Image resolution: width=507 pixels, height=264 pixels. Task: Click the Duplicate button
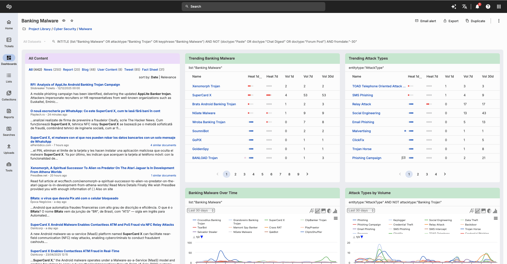475,21
